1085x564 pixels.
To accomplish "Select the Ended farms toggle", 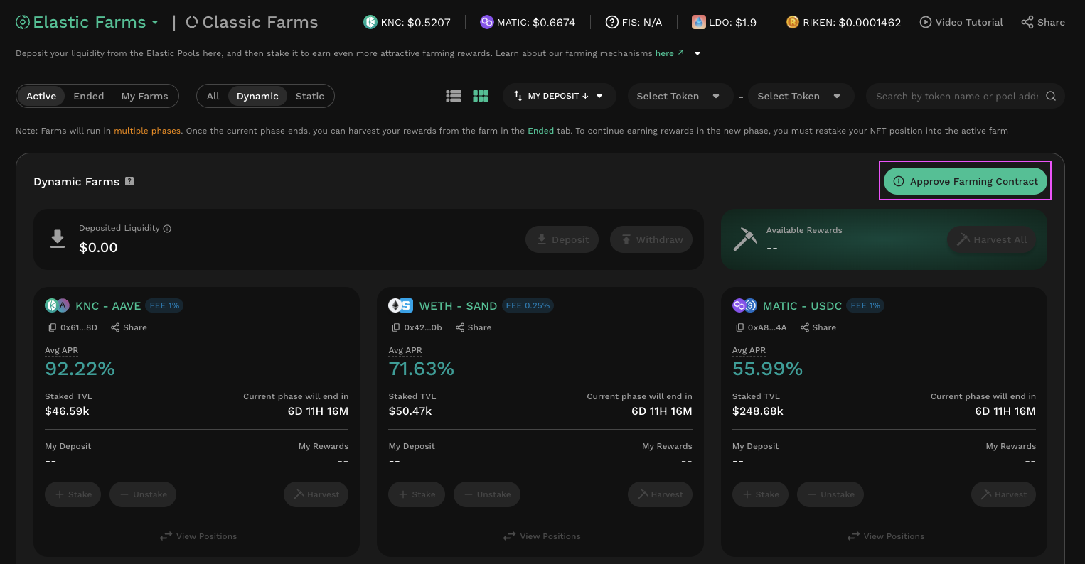I will click(x=89, y=97).
